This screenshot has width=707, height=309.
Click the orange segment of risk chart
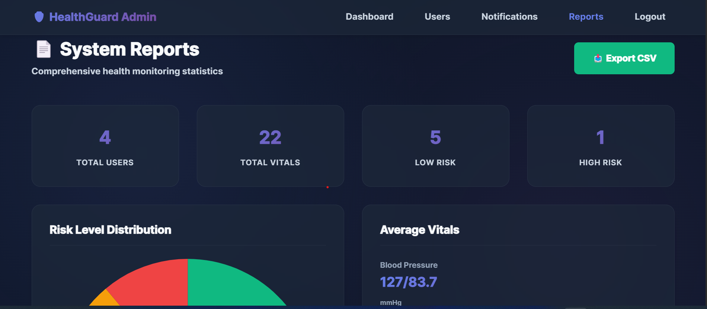click(x=105, y=299)
